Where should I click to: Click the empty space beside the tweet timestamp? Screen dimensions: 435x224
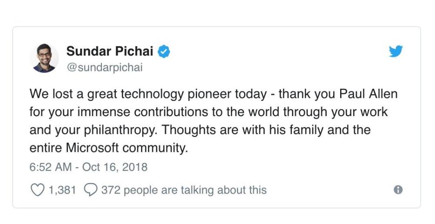point(278,167)
